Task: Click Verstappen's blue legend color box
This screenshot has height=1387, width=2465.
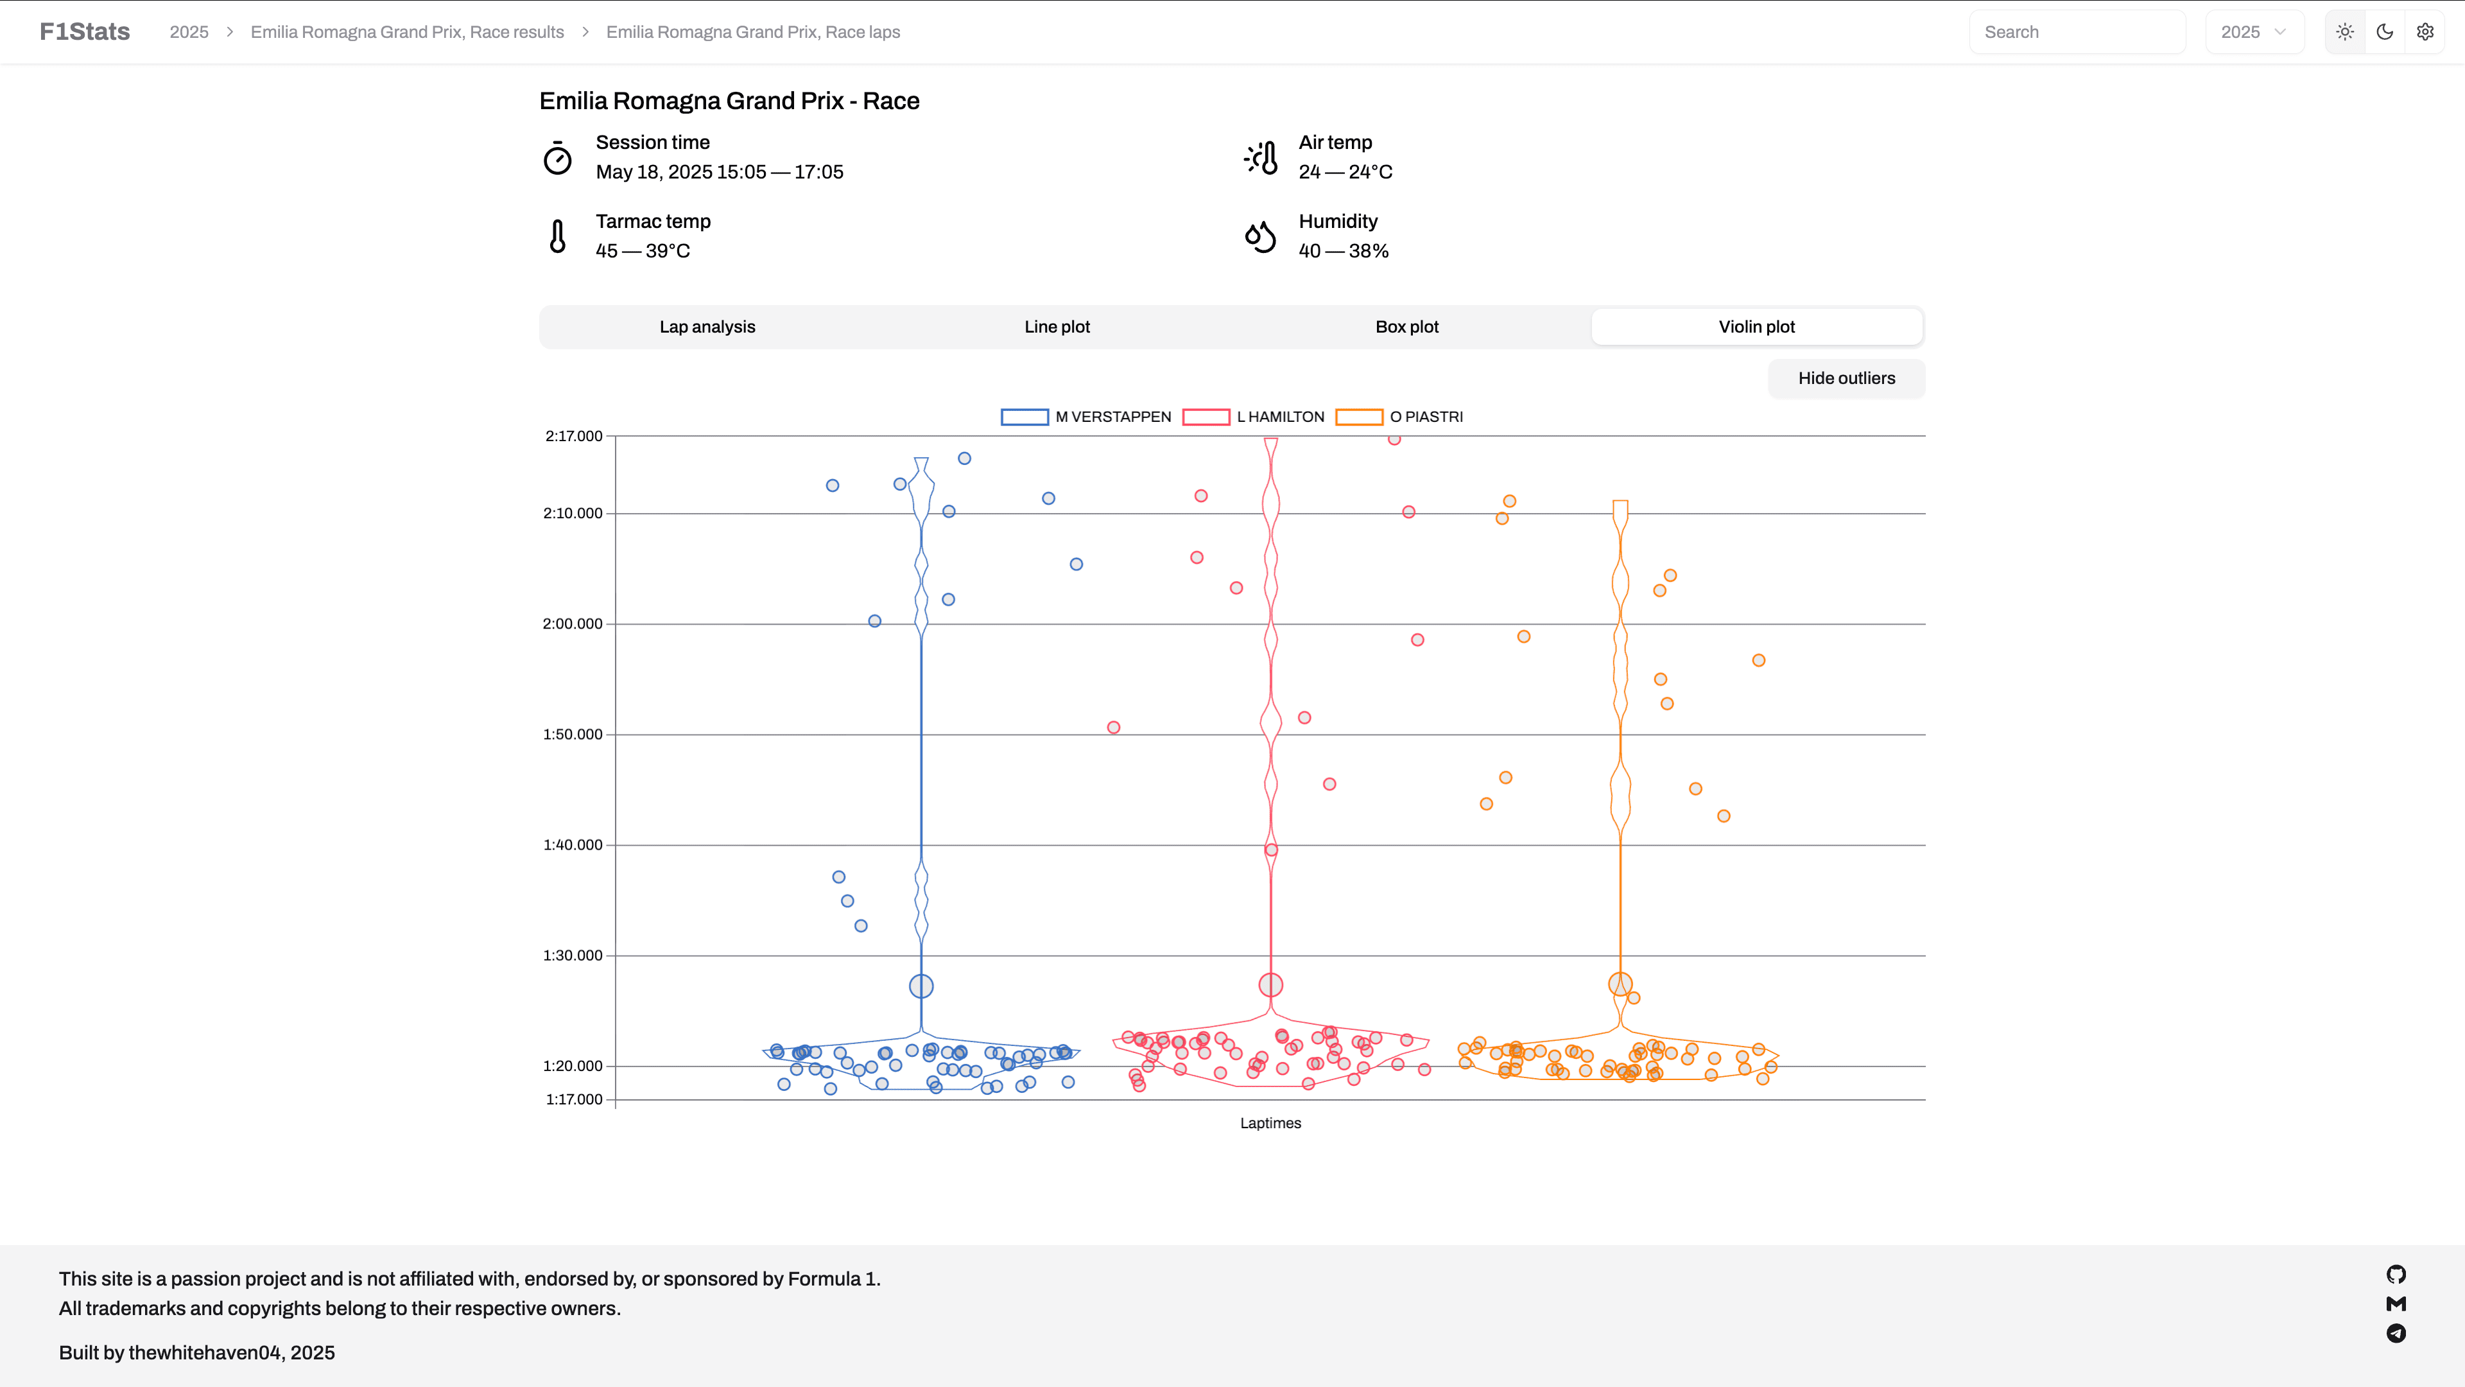Action: (1024, 416)
